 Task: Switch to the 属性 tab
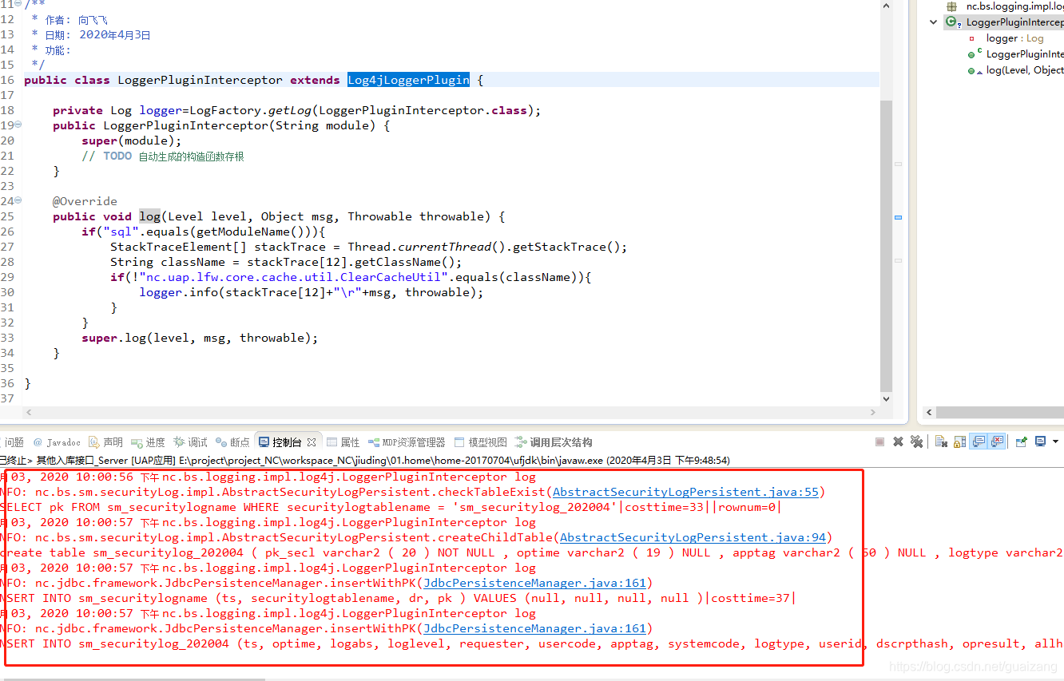(x=343, y=442)
